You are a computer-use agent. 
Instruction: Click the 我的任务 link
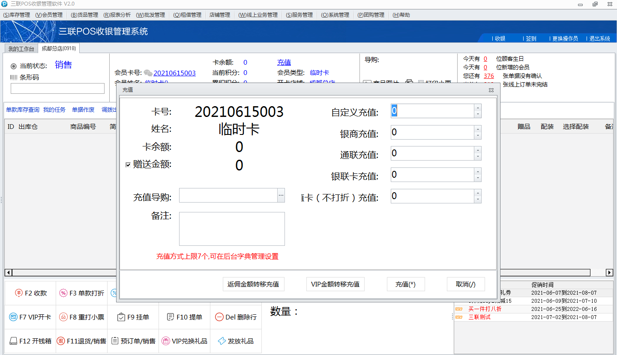pyautogui.click(x=54, y=110)
